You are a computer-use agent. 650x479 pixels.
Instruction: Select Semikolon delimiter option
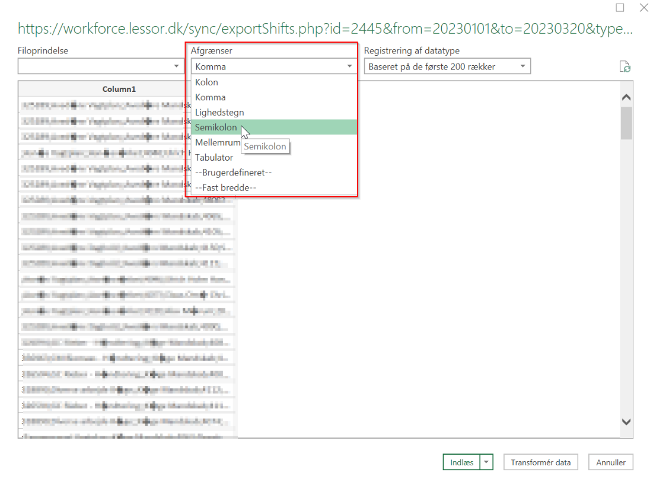pyautogui.click(x=216, y=127)
